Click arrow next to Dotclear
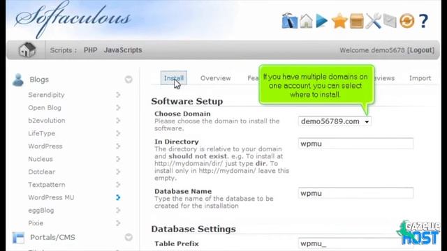The width and height of the screenshot is (447, 251). point(118,172)
